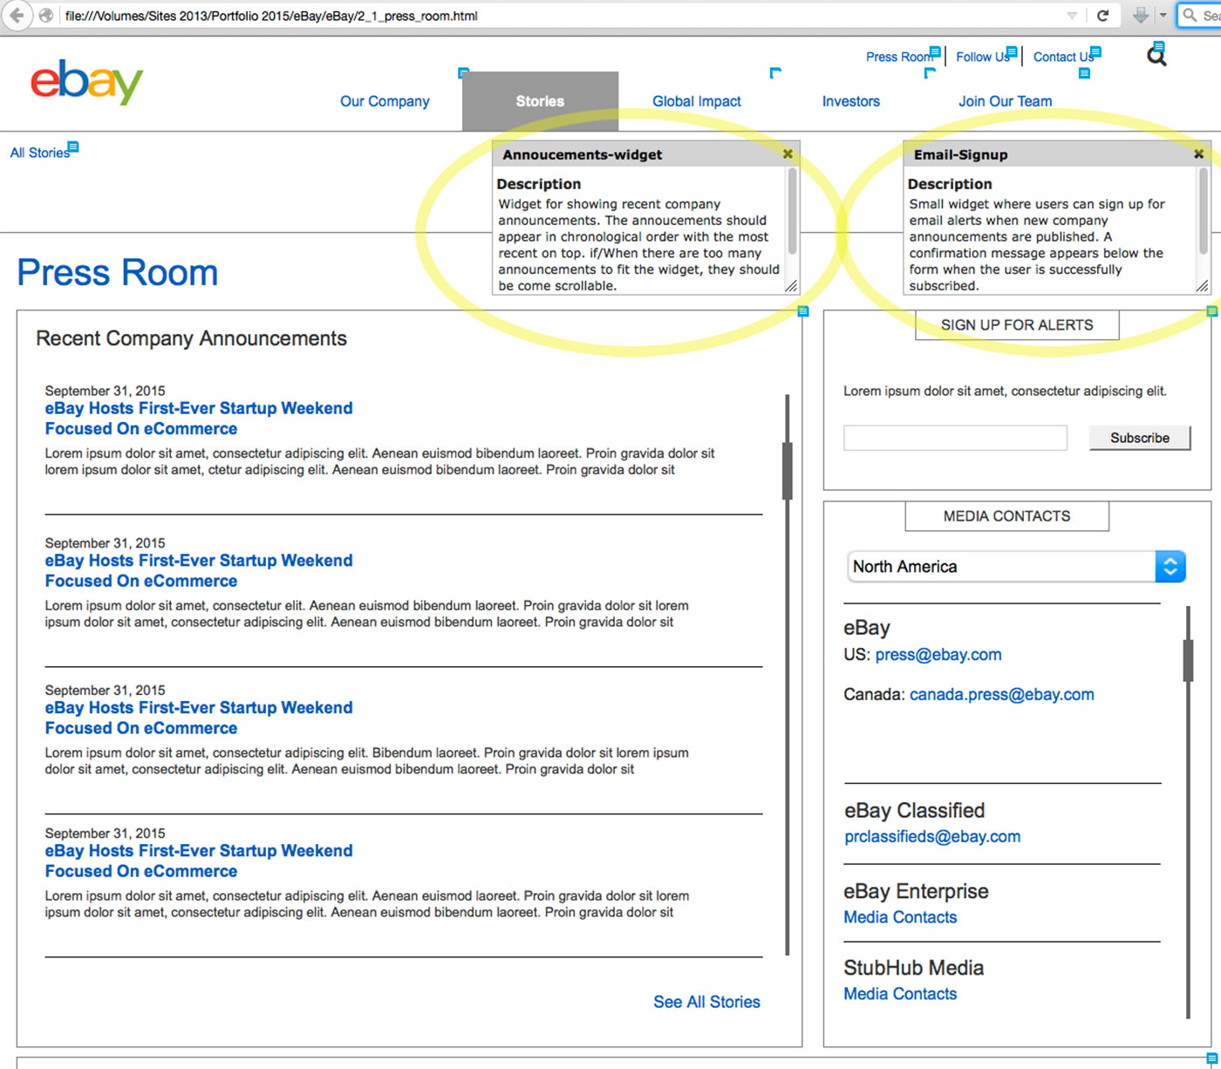Click the browser back arrow button
The width and height of the screenshot is (1221, 1069).
click(x=17, y=16)
